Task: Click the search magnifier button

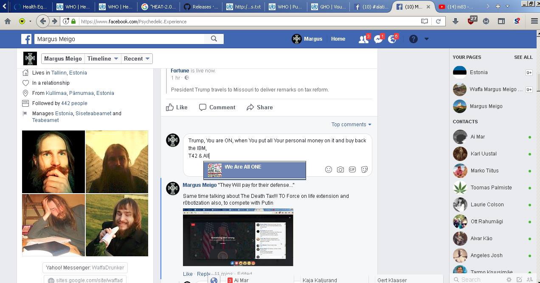Action: click(x=214, y=39)
